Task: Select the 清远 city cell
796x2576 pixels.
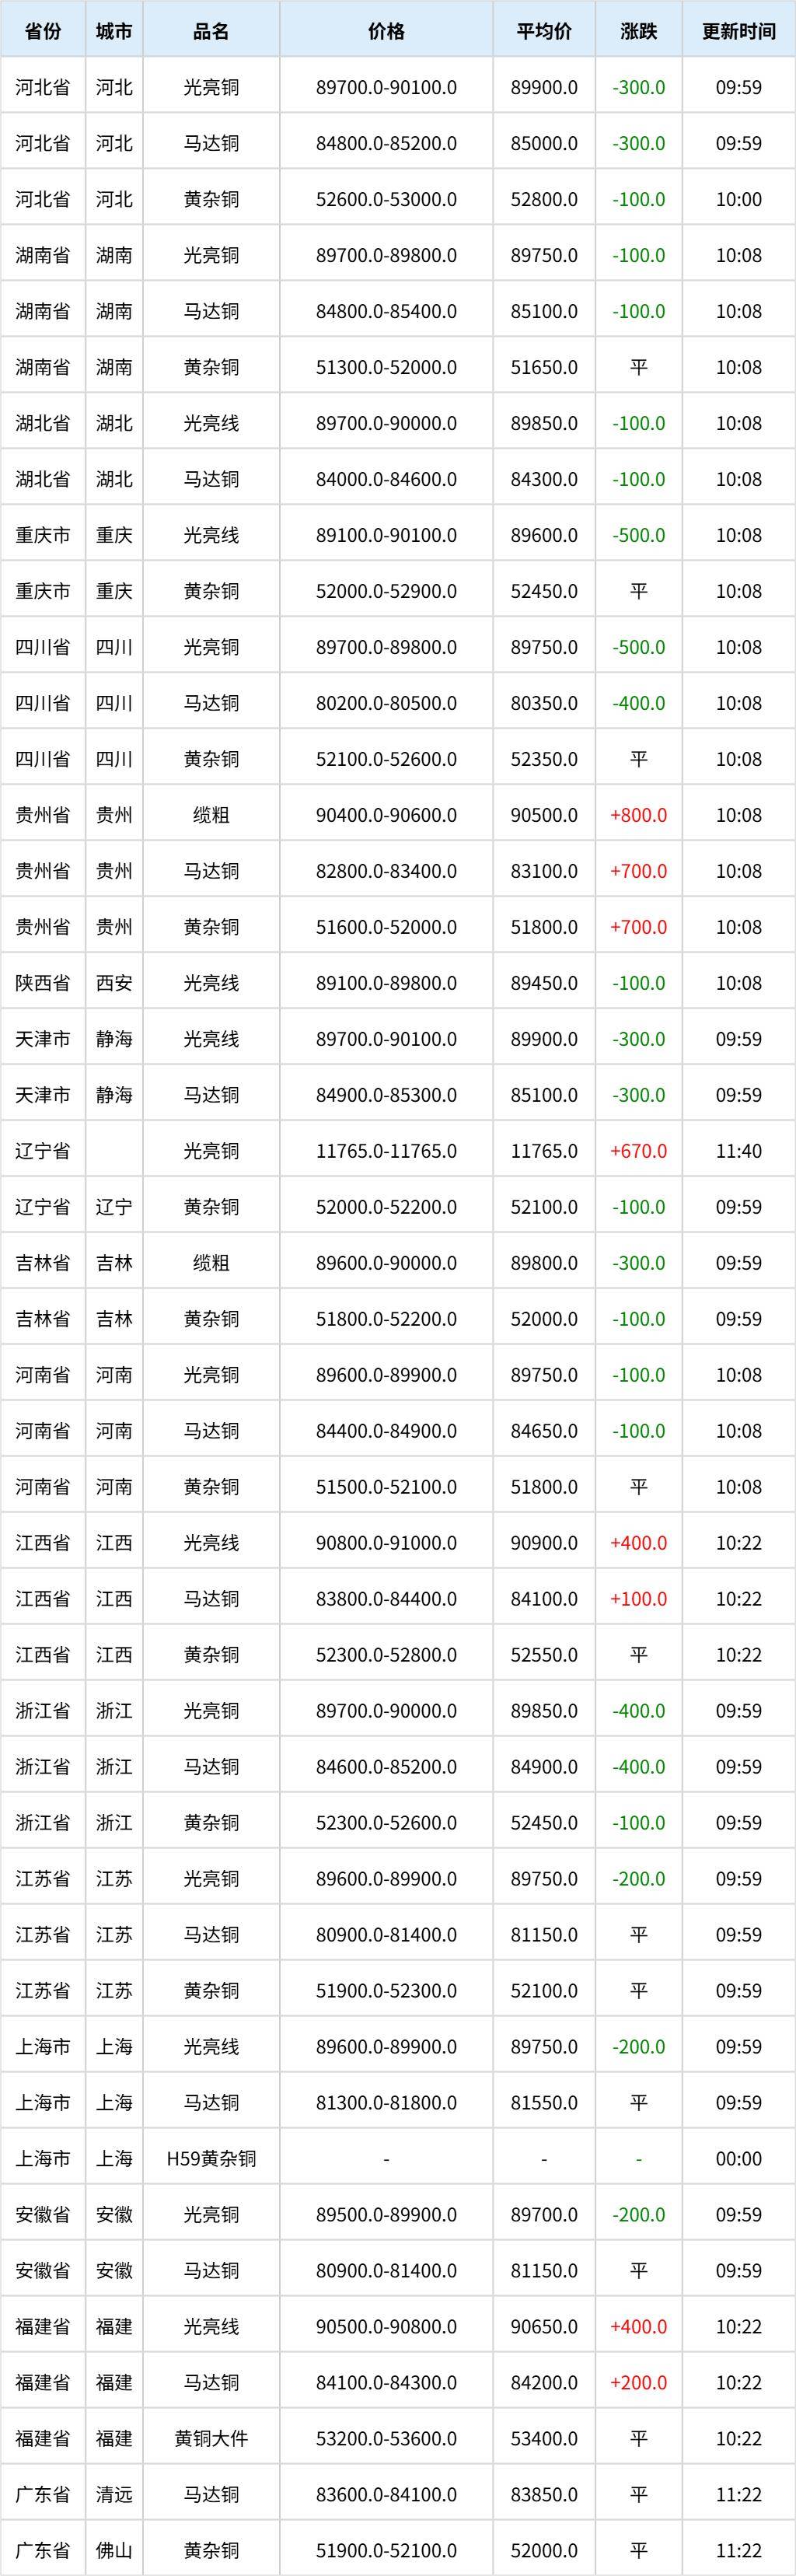Action: pyautogui.click(x=114, y=2495)
